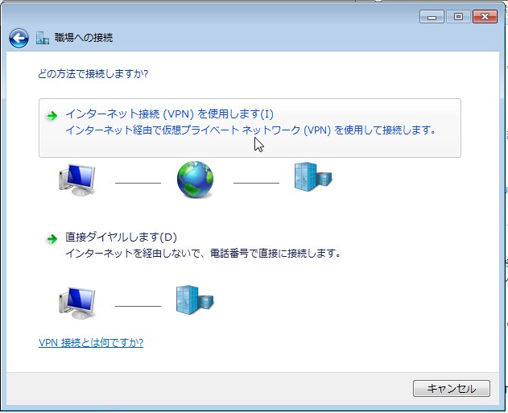Click computer icon in the VPN diagram
508x413 pixels.
click(x=77, y=180)
